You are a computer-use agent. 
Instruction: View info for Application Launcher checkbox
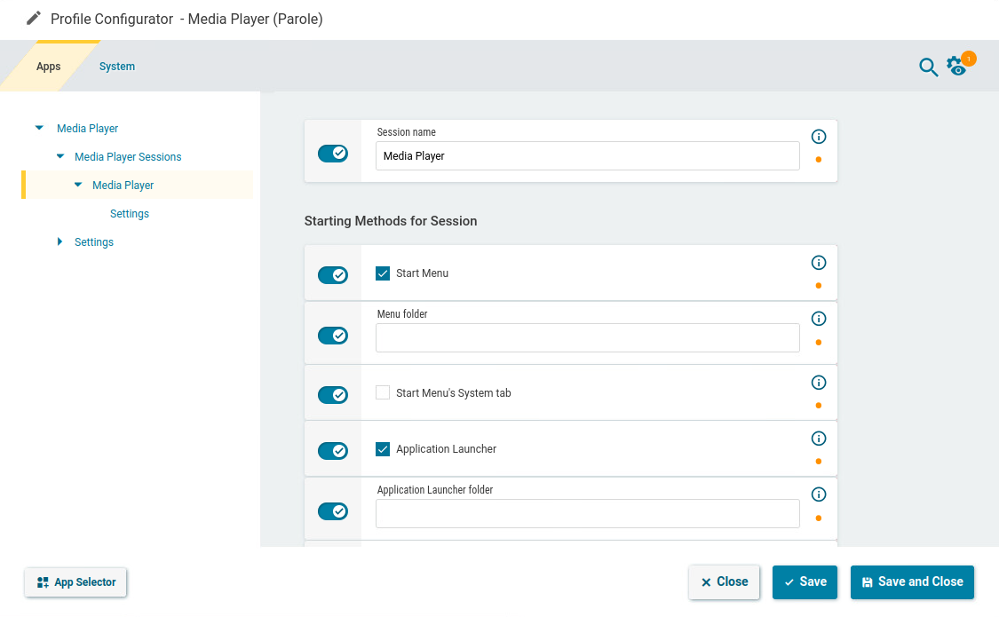819,439
